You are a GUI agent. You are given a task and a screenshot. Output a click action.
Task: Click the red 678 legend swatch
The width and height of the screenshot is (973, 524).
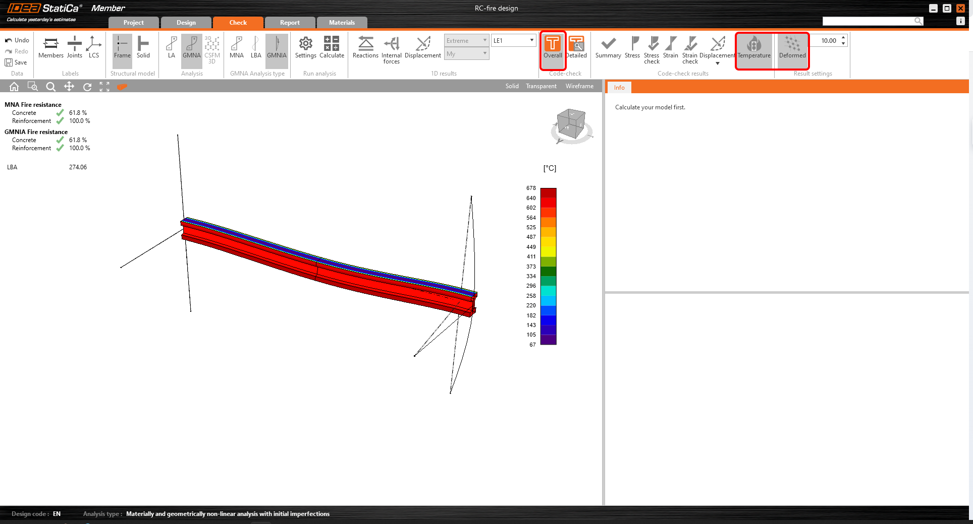[548, 192]
